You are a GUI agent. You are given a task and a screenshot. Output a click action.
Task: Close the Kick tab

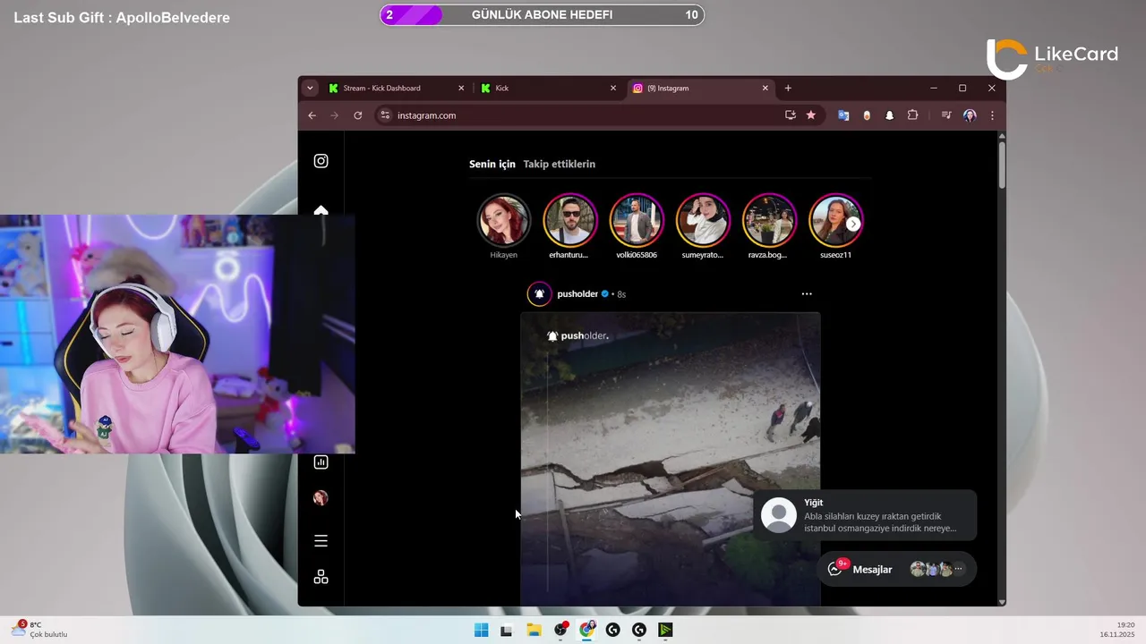click(613, 88)
